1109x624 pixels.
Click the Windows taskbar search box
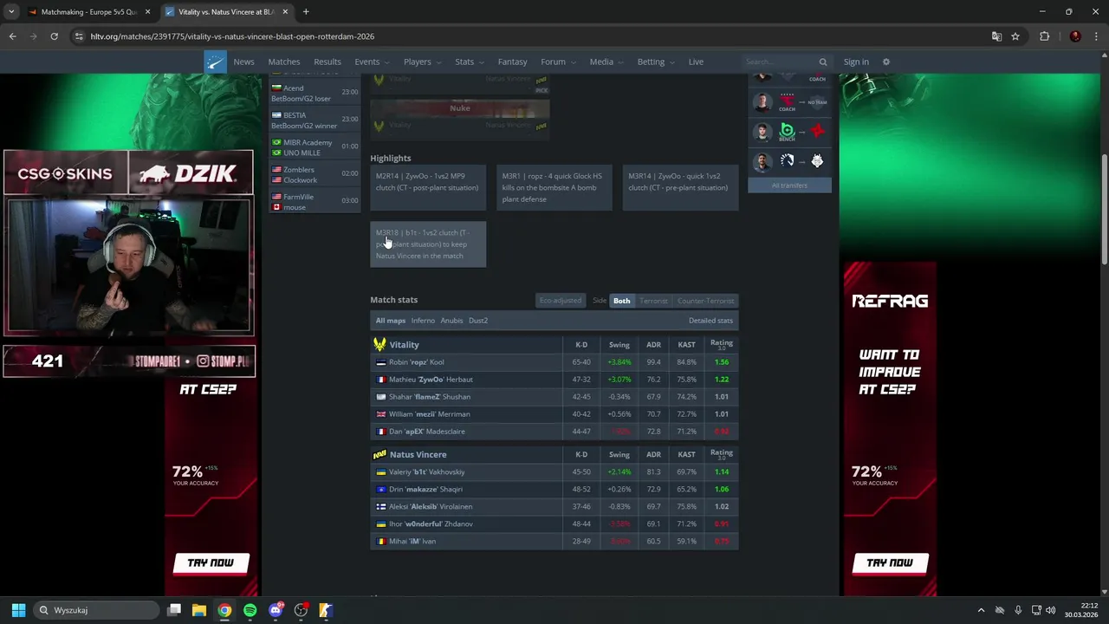point(97,610)
